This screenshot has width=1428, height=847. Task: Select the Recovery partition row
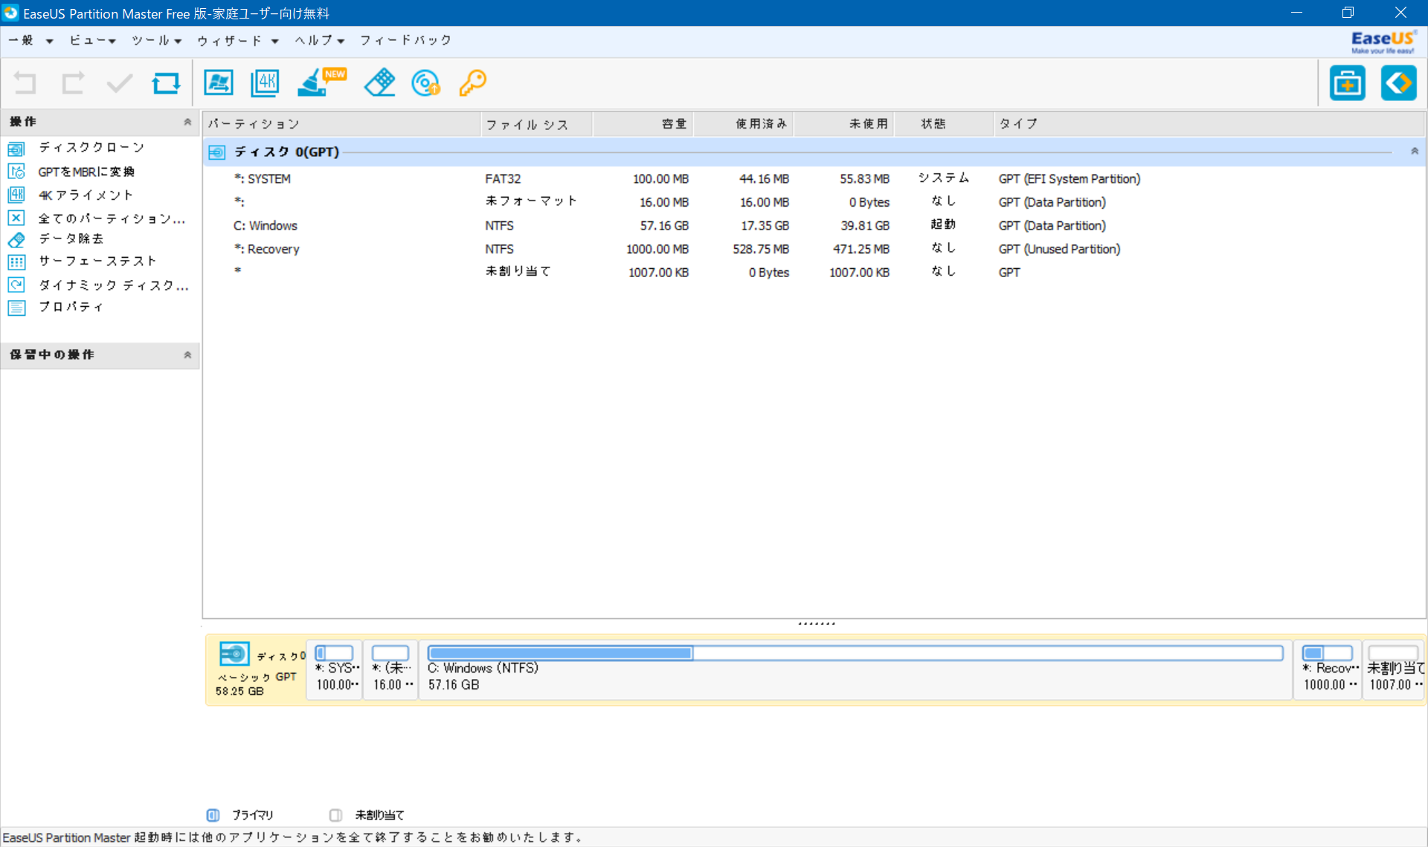coord(814,249)
